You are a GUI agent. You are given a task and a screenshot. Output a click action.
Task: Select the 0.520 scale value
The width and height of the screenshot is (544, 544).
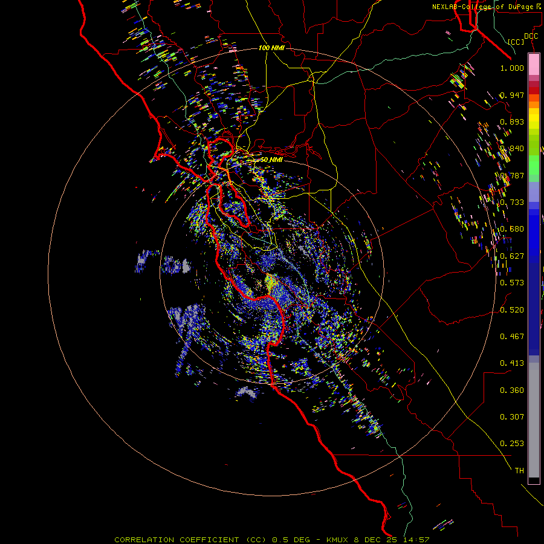pyautogui.click(x=512, y=310)
